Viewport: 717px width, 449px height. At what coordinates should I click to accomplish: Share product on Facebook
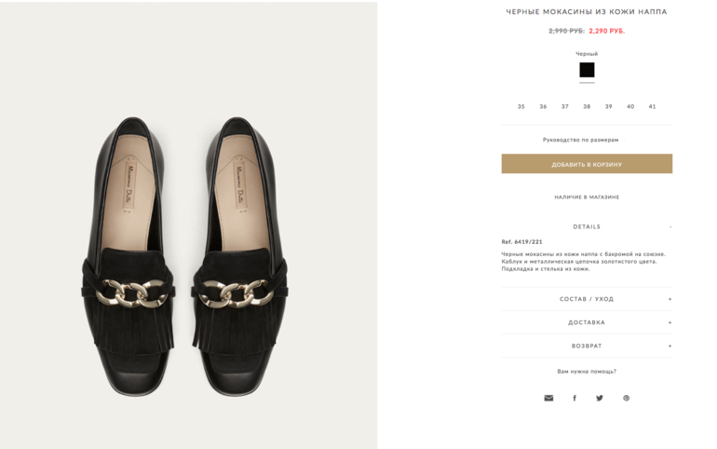[x=575, y=398]
